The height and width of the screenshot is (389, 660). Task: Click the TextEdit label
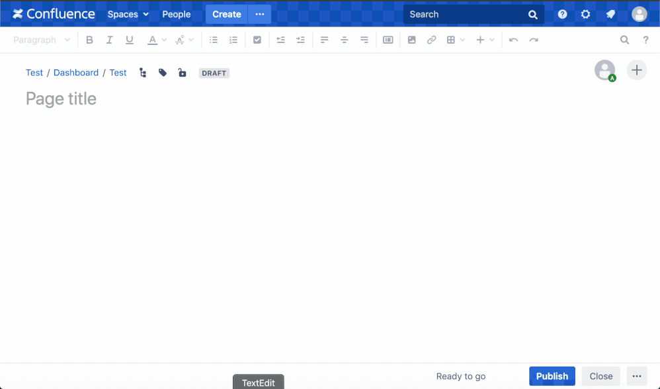(258, 382)
